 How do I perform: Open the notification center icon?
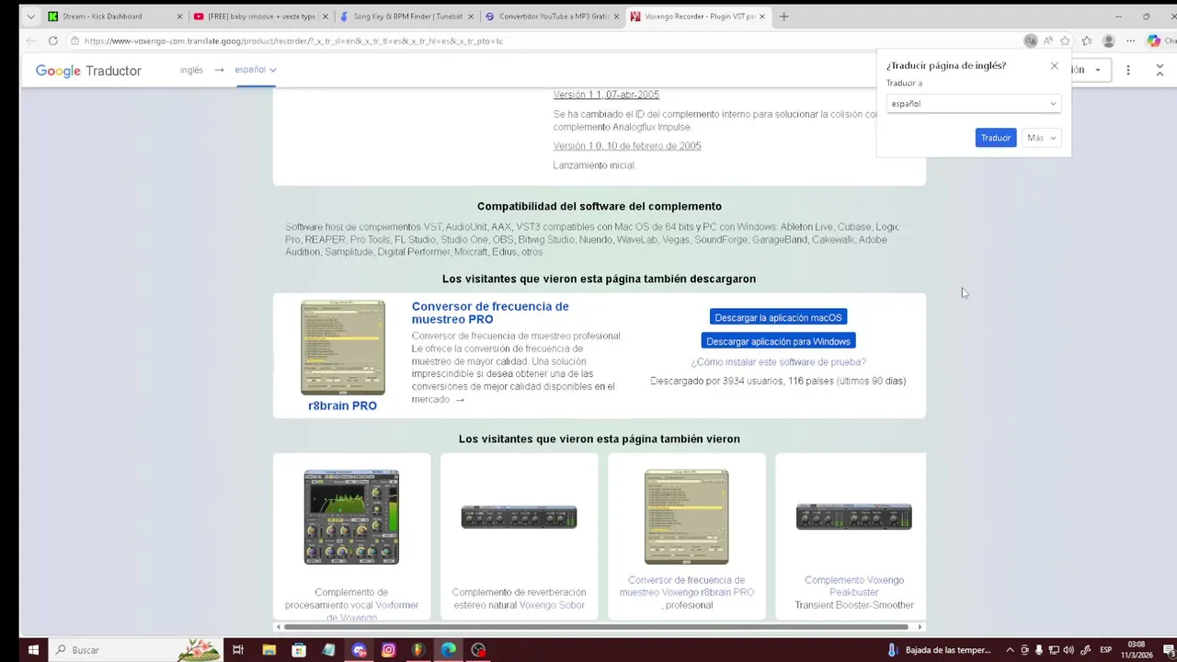pos(1169,650)
